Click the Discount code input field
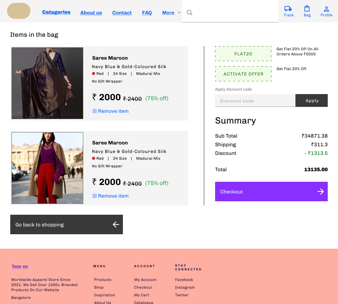 (255, 100)
